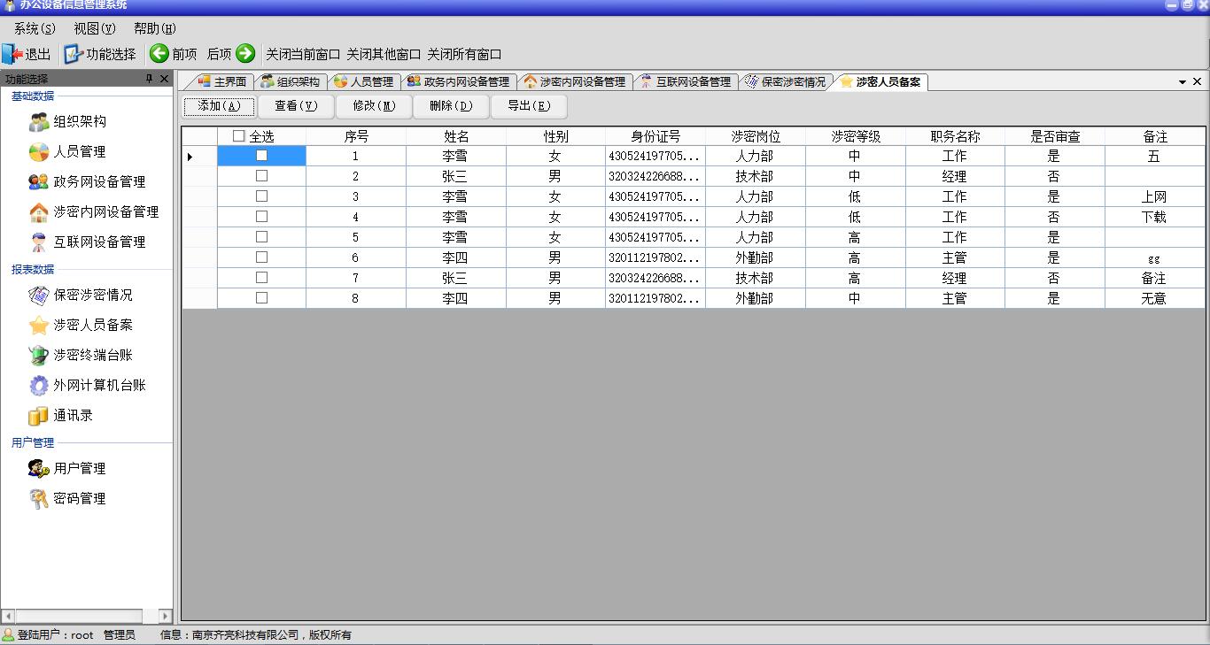Tick the 全选 checkbox in table header
The height and width of the screenshot is (645, 1210).
pos(238,136)
